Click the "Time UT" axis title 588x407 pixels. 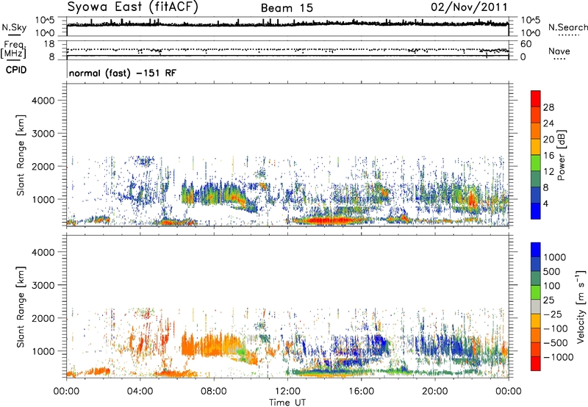[x=287, y=402]
